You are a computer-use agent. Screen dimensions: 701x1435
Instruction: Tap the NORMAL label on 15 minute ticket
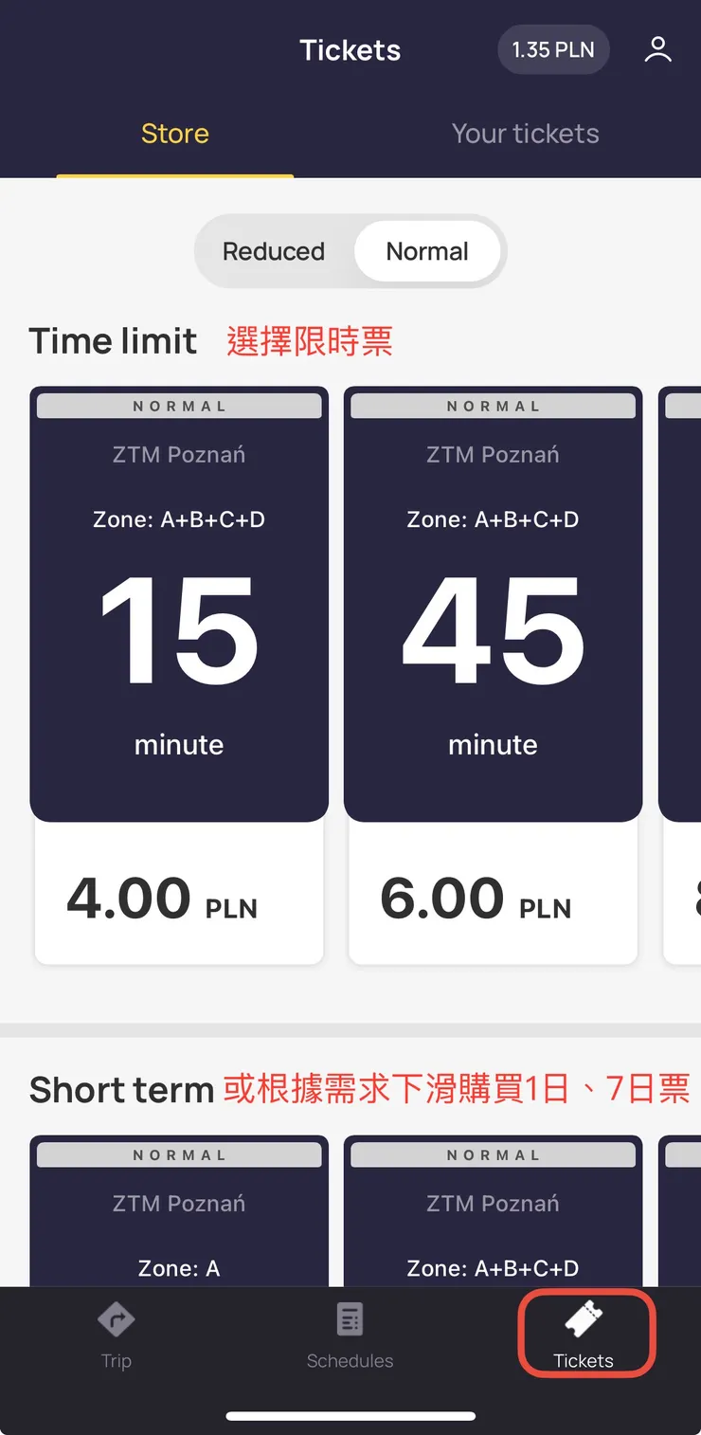[179, 406]
